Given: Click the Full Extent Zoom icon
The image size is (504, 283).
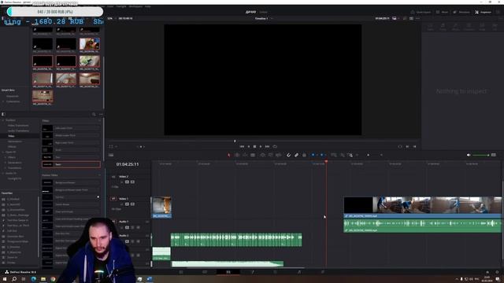Looking at the screenshot, I should coord(334,156).
